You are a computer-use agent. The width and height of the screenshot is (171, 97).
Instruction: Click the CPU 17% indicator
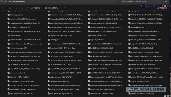coord(156,6)
